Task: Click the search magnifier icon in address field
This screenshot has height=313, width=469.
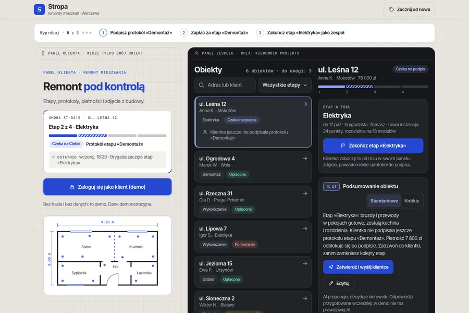Action: pyautogui.click(x=202, y=85)
